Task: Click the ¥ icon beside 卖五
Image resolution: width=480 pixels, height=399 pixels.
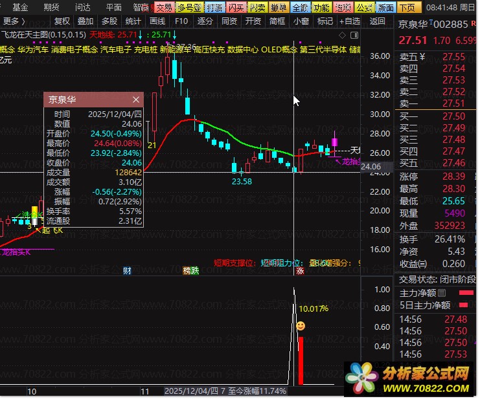Action: pos(422,56)
